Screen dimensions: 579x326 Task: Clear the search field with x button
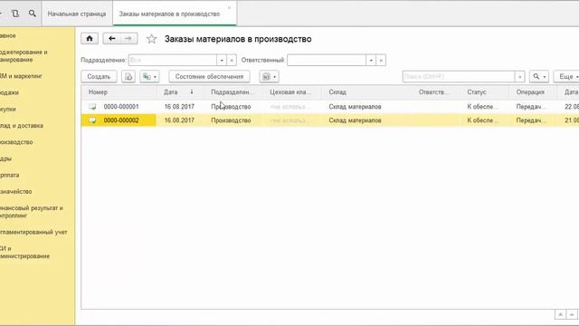519,76
